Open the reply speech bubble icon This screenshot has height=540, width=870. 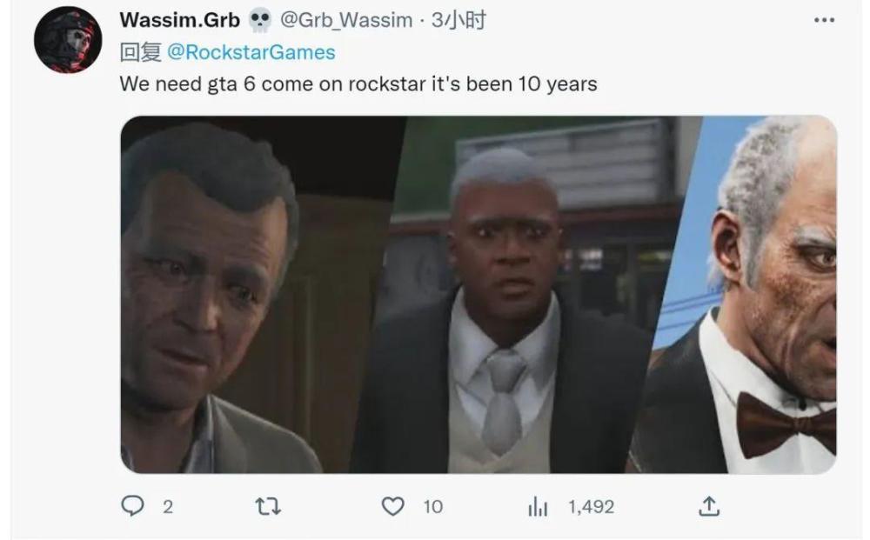tap(132, 505)
